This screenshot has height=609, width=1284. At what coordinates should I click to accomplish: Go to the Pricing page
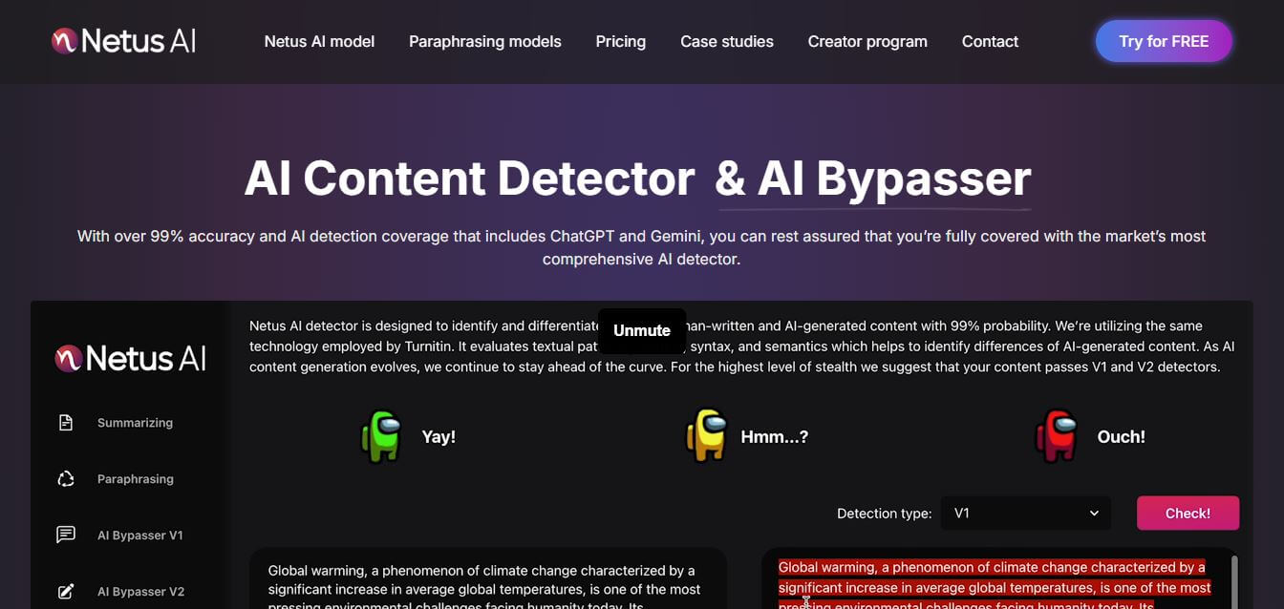pyautogui.click(x=620, y=42)
